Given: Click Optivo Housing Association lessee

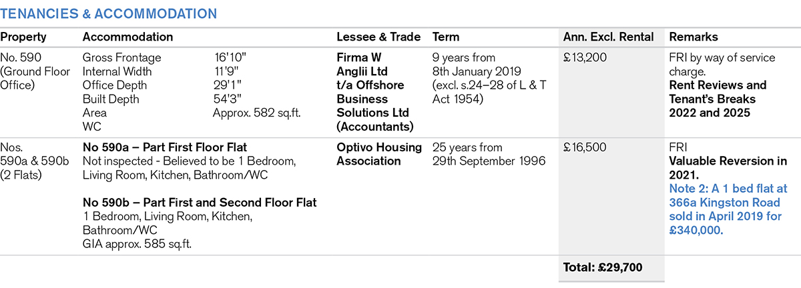Looking at the screenshot, I should pyautogui.click(x=379, y=154).
